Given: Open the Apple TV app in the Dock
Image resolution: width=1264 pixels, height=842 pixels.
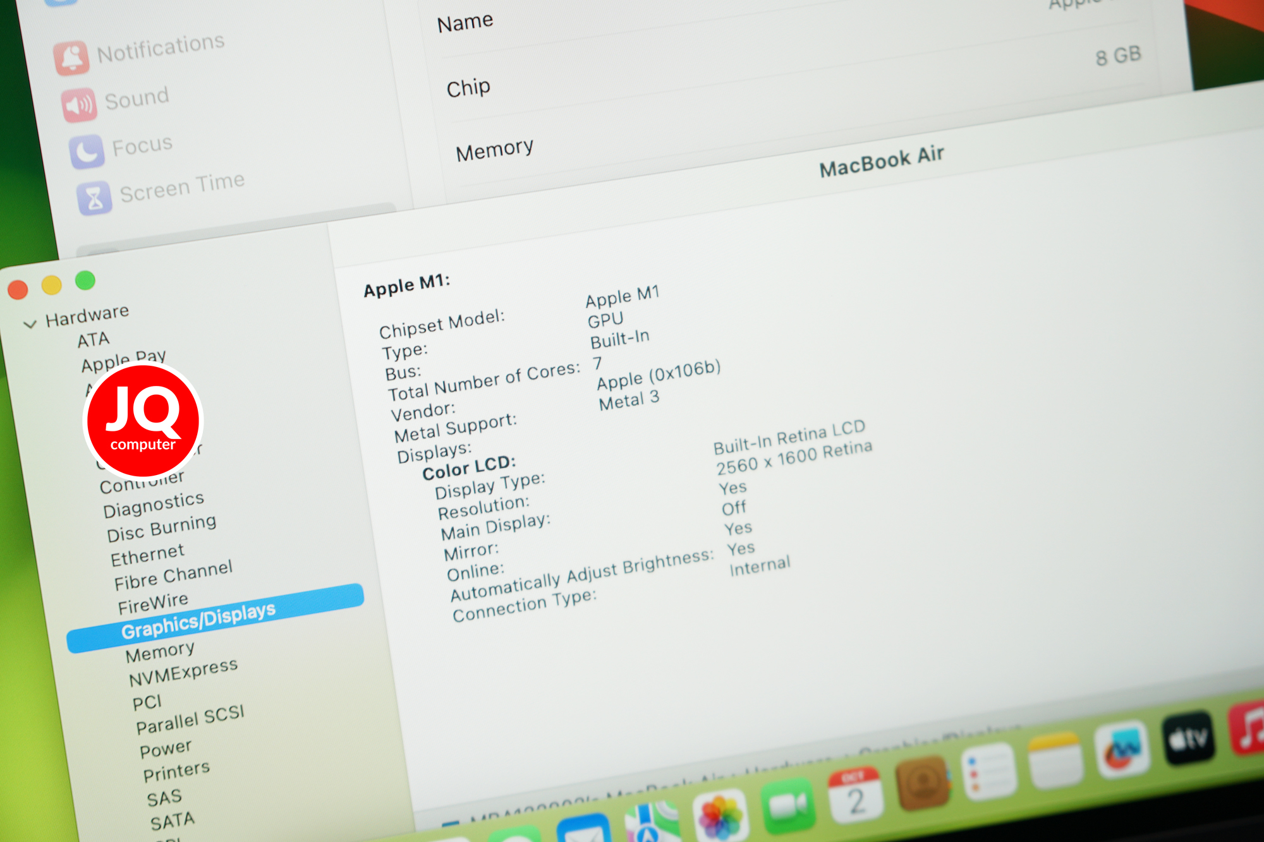Looking at the screenshot, I should pyautogui.click(x=1189, y=738).
